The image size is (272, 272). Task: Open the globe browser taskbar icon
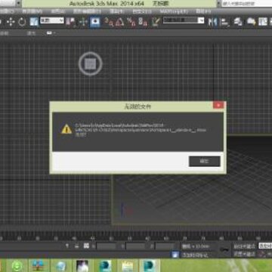61,266
